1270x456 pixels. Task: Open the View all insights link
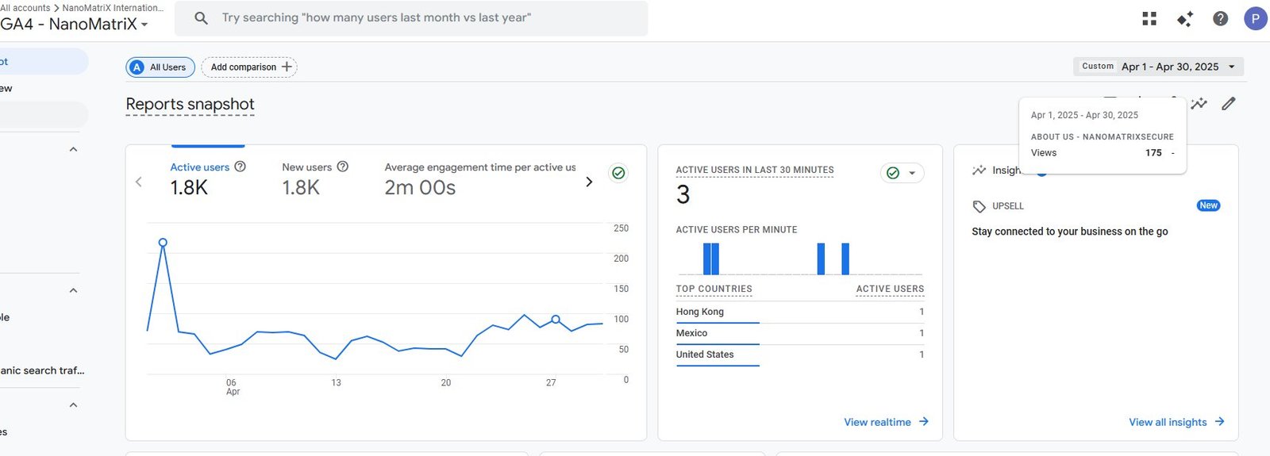pyautogui.click(x=1176, y=422)
